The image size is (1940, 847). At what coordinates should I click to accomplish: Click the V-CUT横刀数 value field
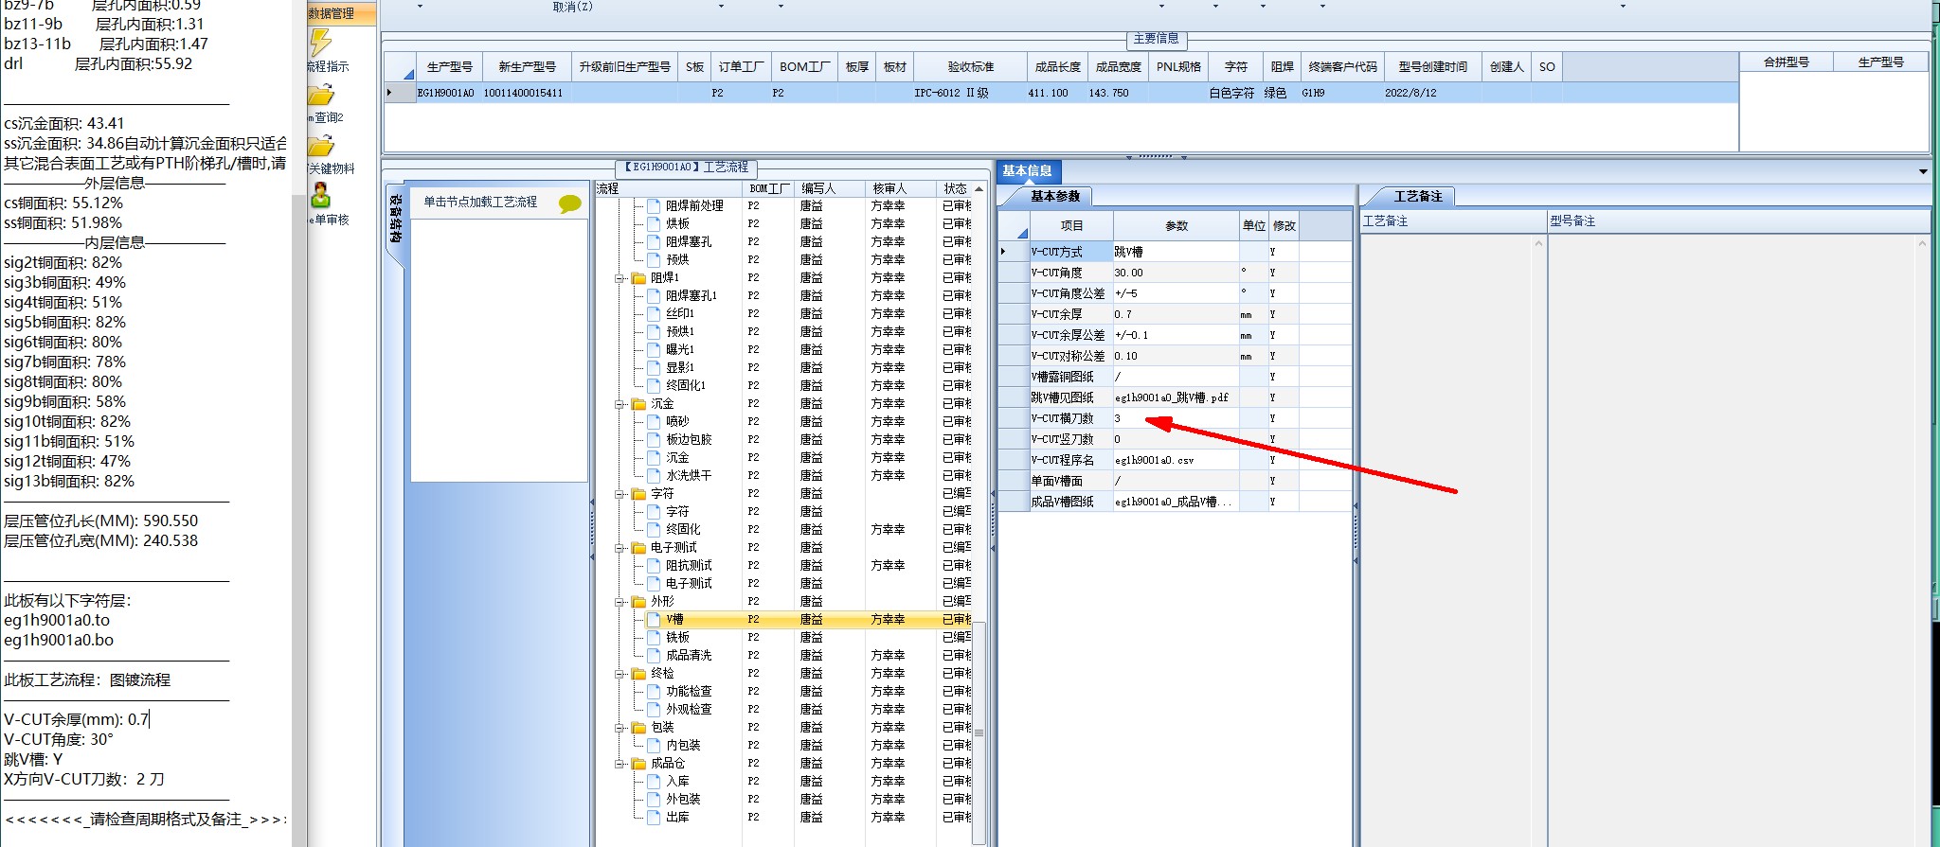tap(1176, 418)
